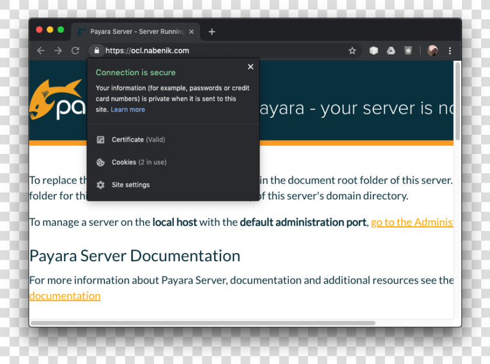Click the Payara fish logo
The image size is (490, 364).
(x=58, y=100)
